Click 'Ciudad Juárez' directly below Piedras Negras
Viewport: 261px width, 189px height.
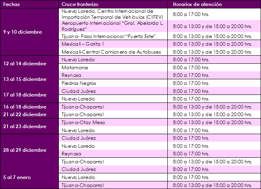click(x=113, y=91)
